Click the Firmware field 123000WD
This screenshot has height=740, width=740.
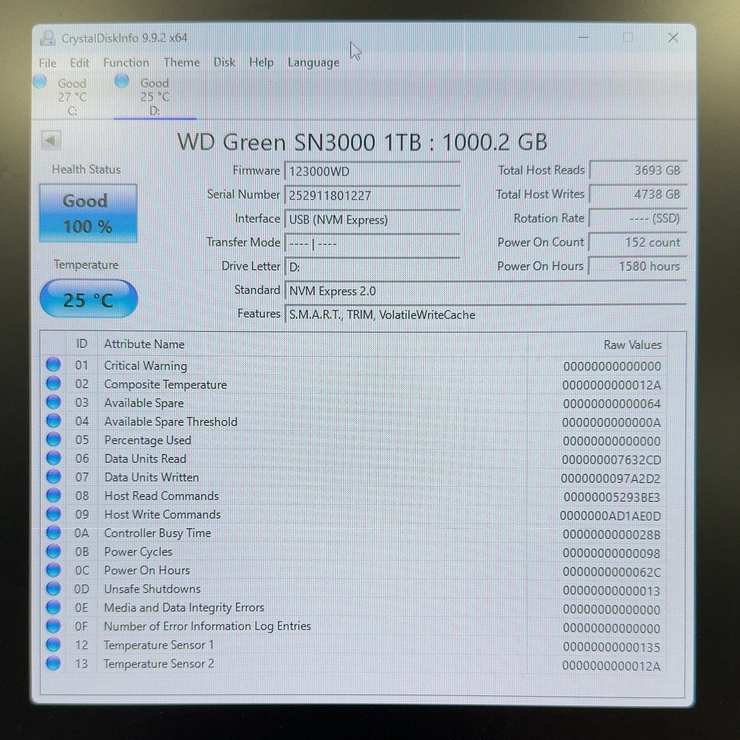click(x=372, y=171)
